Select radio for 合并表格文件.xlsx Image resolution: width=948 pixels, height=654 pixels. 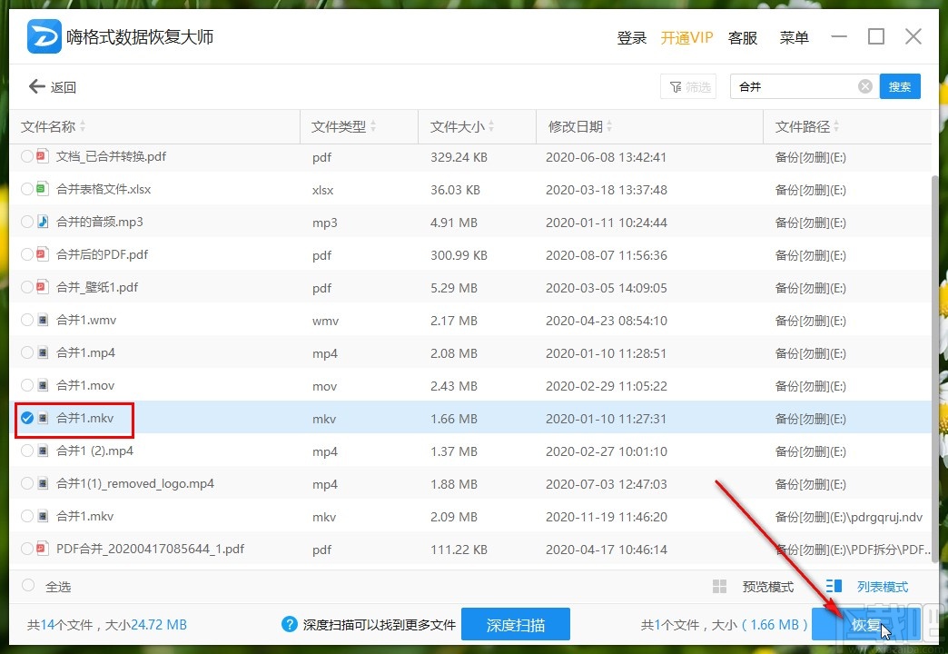coord(26,189)
